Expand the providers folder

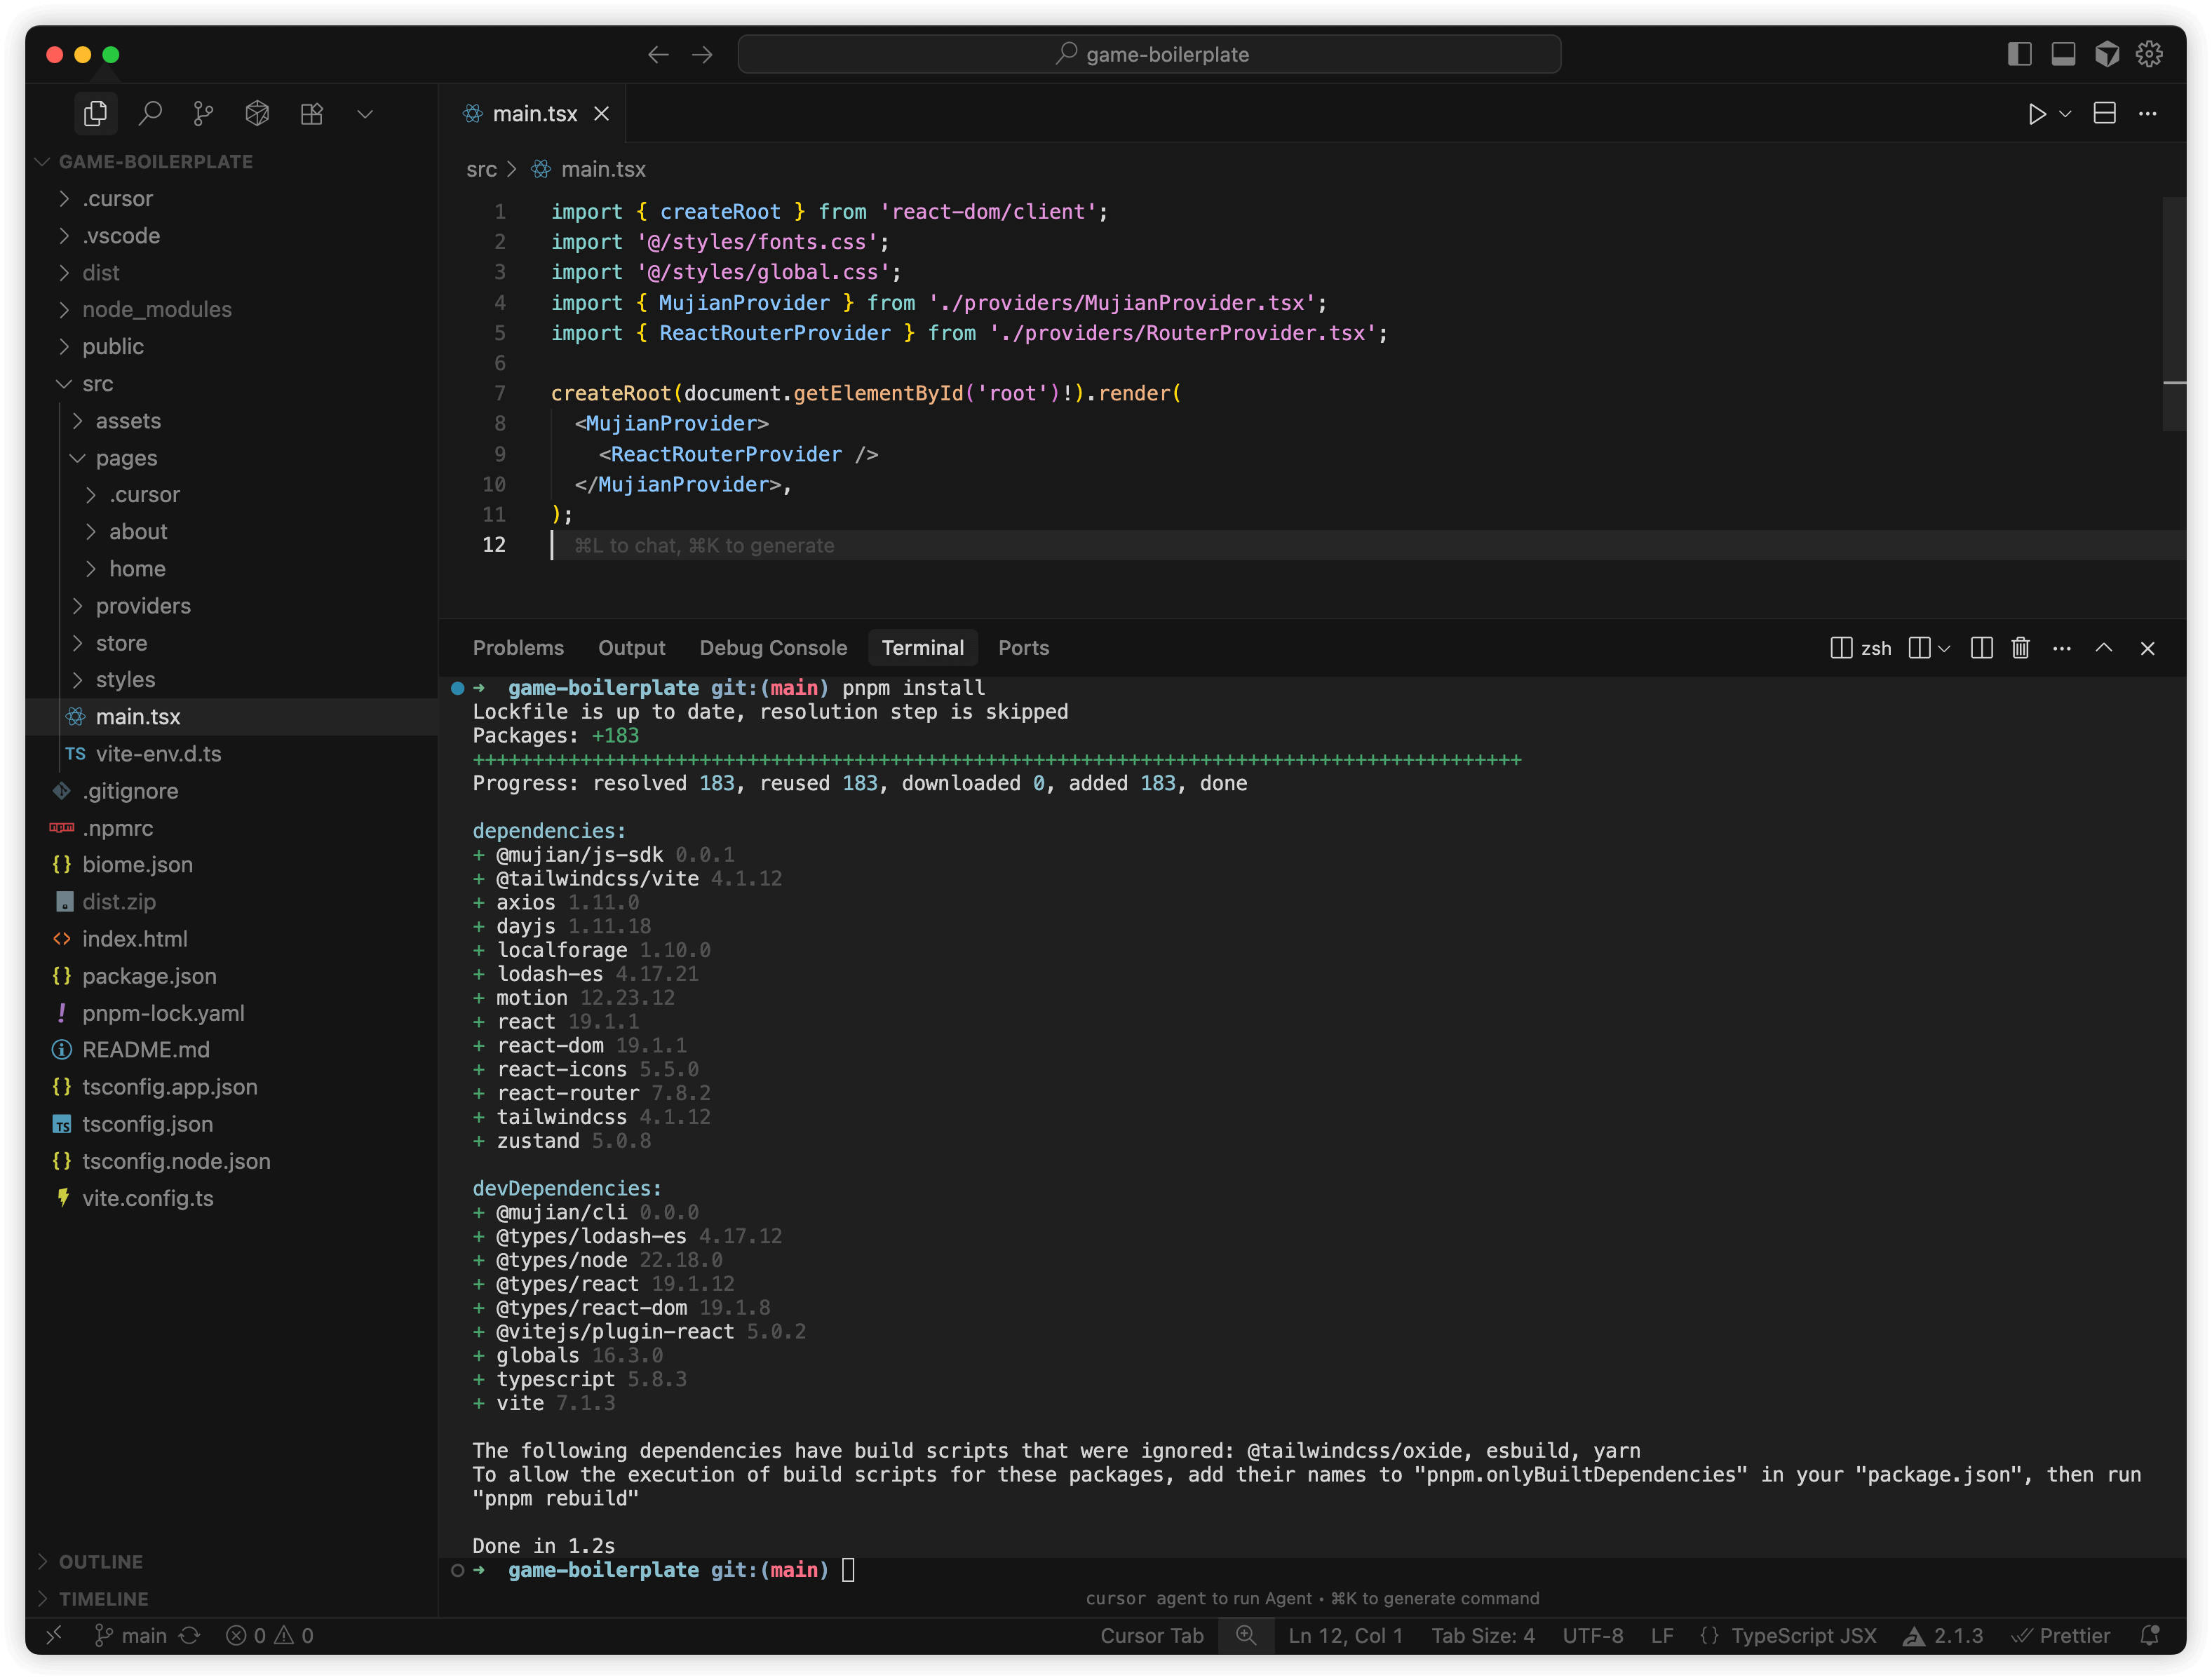(143, 606)
